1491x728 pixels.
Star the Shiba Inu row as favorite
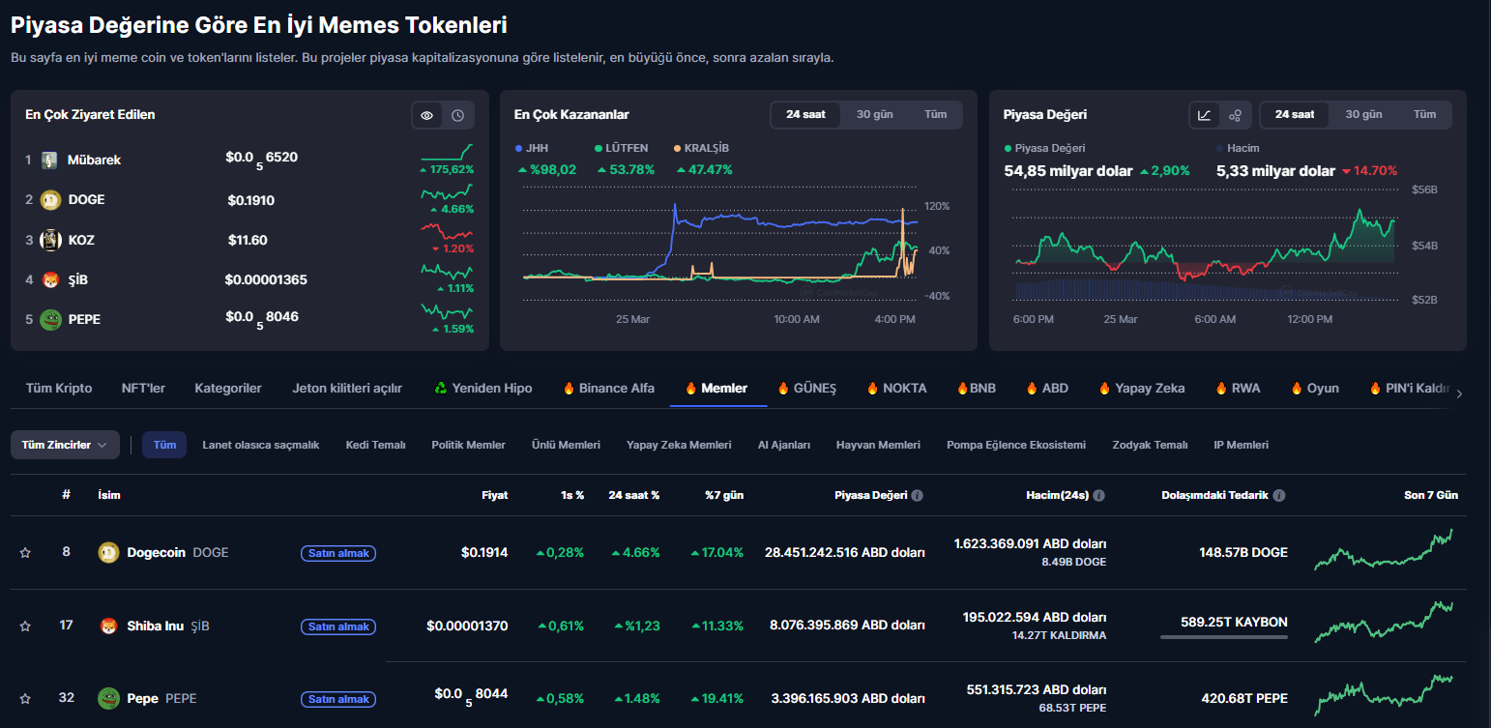(x=25, y=626)
